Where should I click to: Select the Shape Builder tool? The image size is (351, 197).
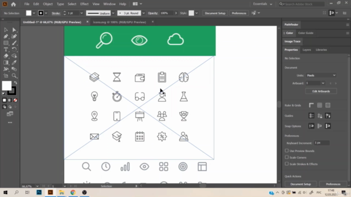coord(14,56)
